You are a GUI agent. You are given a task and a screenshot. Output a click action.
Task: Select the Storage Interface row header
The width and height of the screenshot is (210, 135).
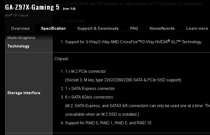coord(24,93)
